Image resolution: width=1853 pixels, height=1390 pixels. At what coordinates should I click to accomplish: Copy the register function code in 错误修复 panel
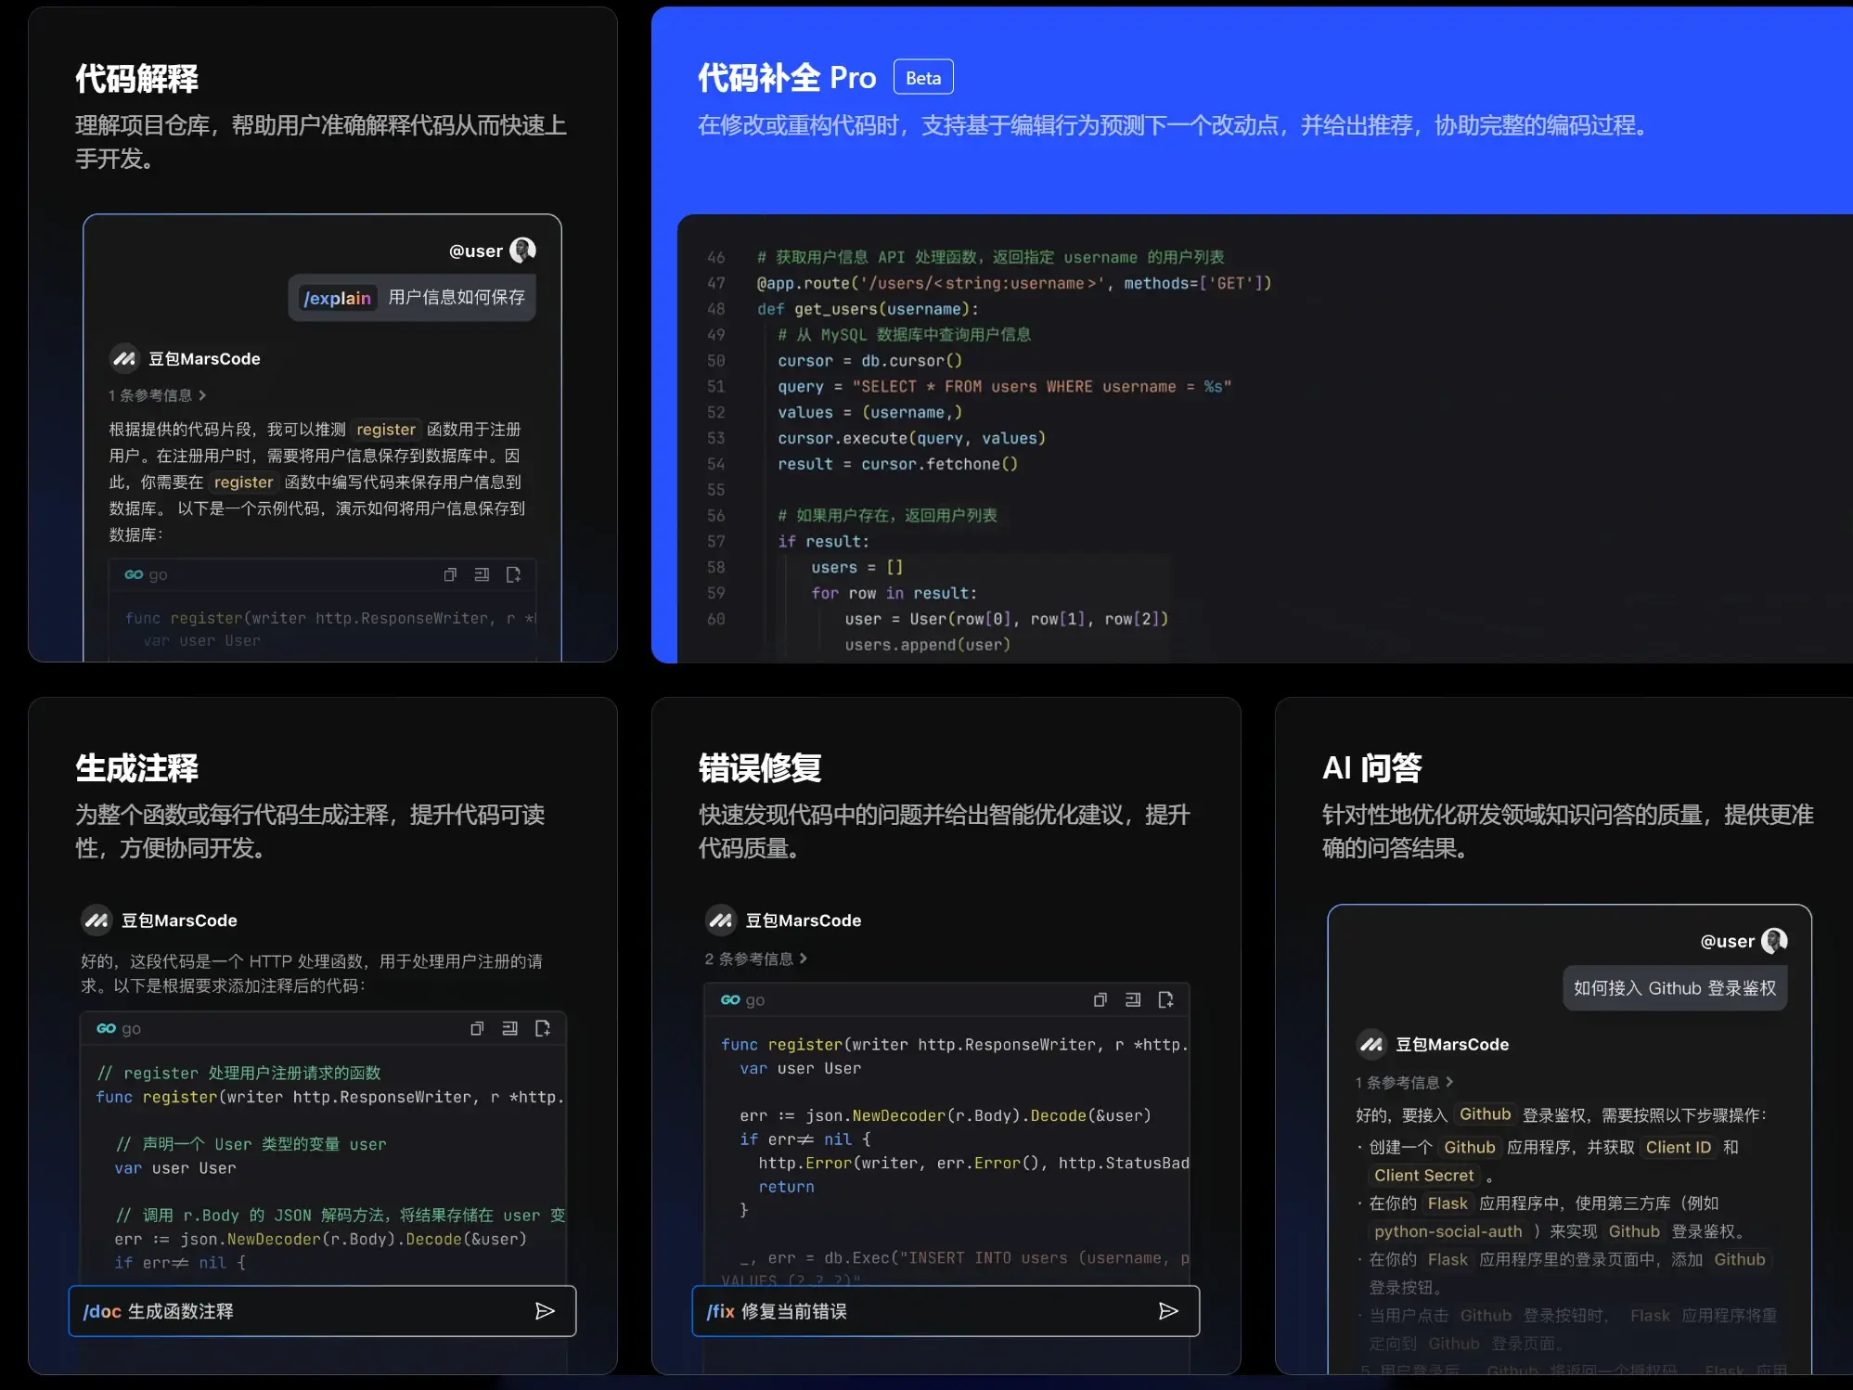[1100, 1000]
